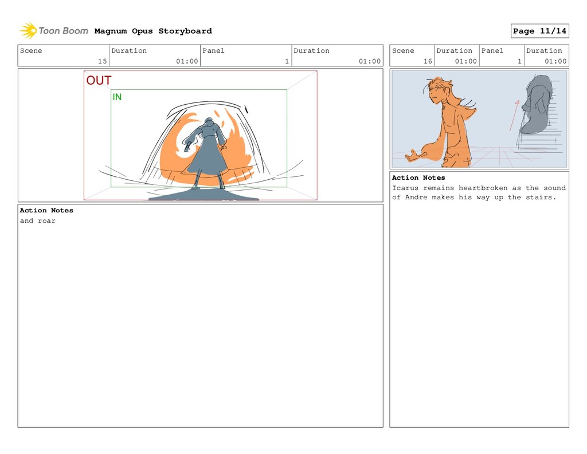Click Action Notes heading under Scene 16

418,178
